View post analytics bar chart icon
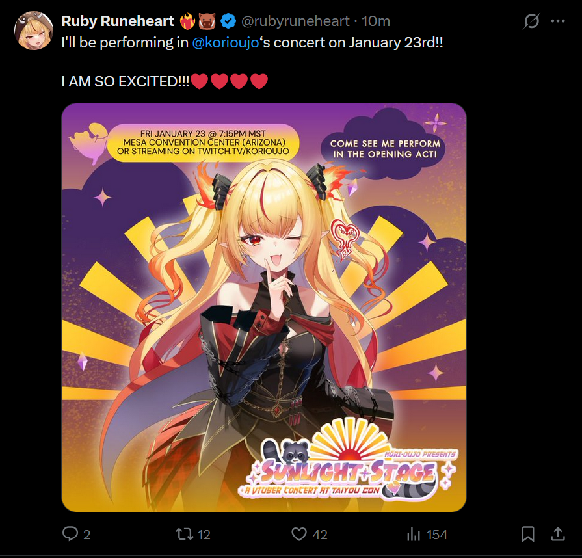This screenshot has width=582, height=558. tap(414, 534)
